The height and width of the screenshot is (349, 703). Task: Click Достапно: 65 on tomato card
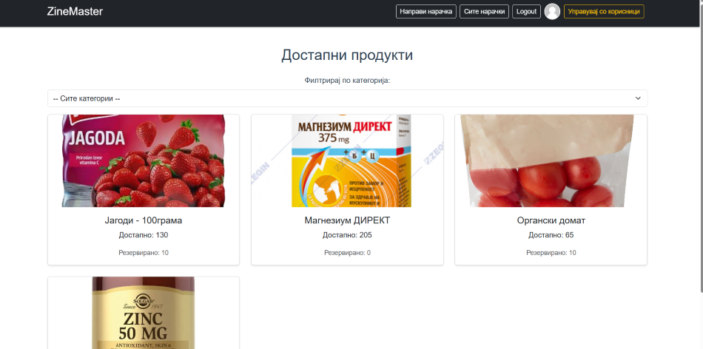click(551, 235)
